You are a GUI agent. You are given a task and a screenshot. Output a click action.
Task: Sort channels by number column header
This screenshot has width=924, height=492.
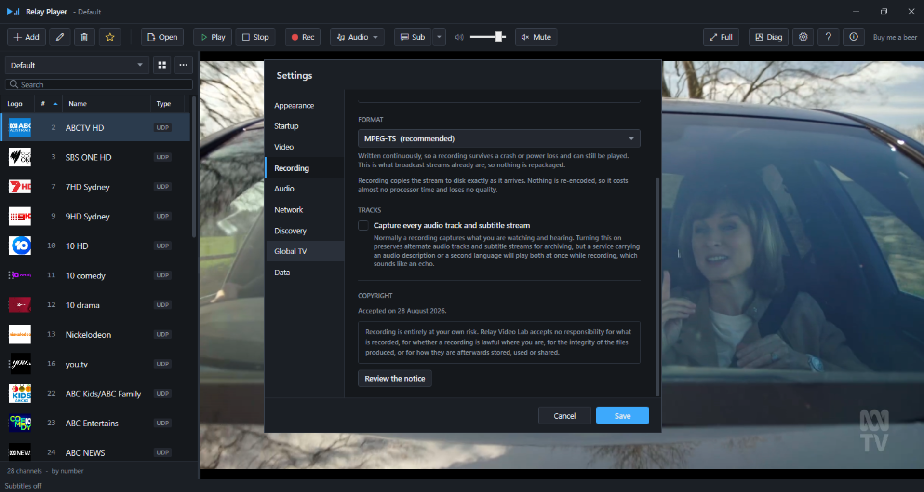[x=49, y=104]
